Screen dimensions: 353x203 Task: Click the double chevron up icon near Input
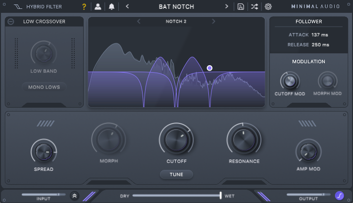pyautogui.click(x=75, y=196)
